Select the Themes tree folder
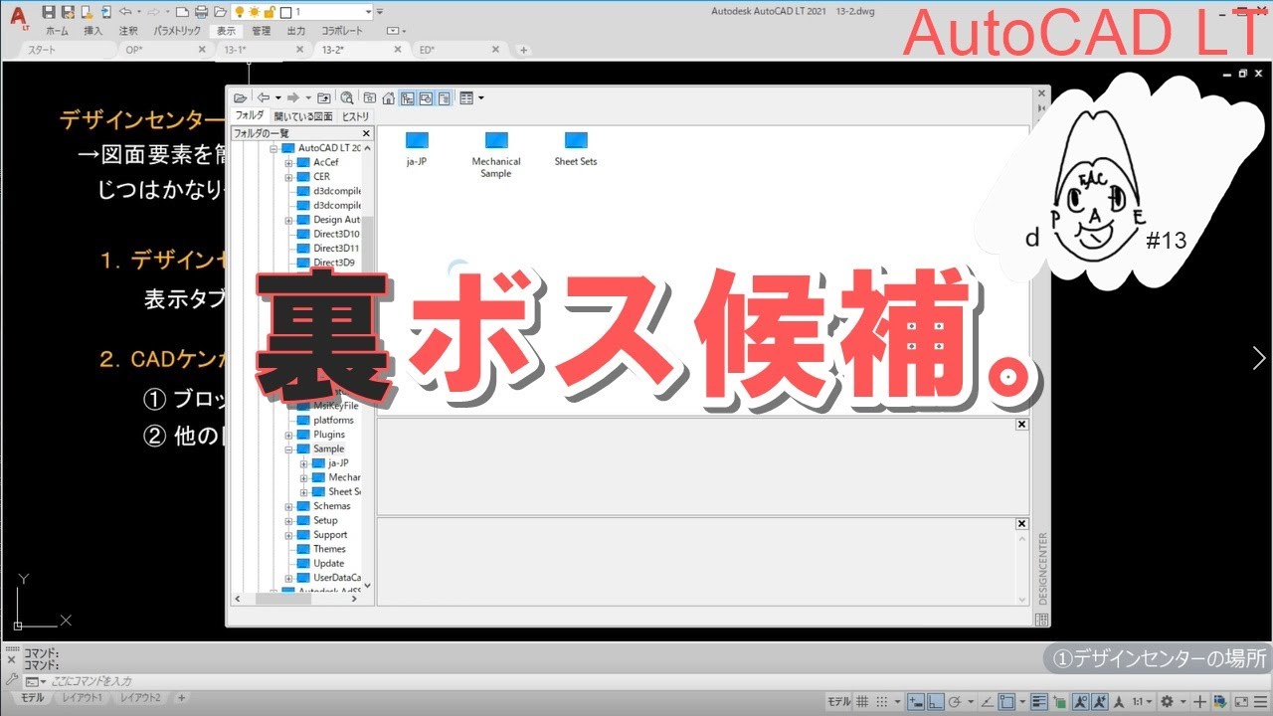The height and width of the screenshot is (716, 1273). point(322,549)
